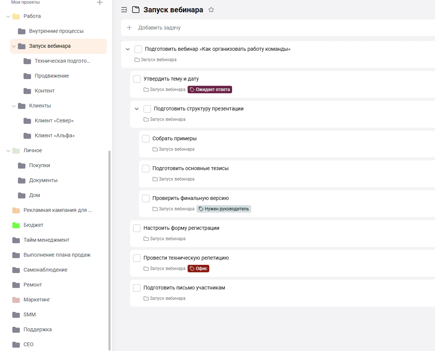Click the Самонаблюдение folder icon

(x=16, y=270)
